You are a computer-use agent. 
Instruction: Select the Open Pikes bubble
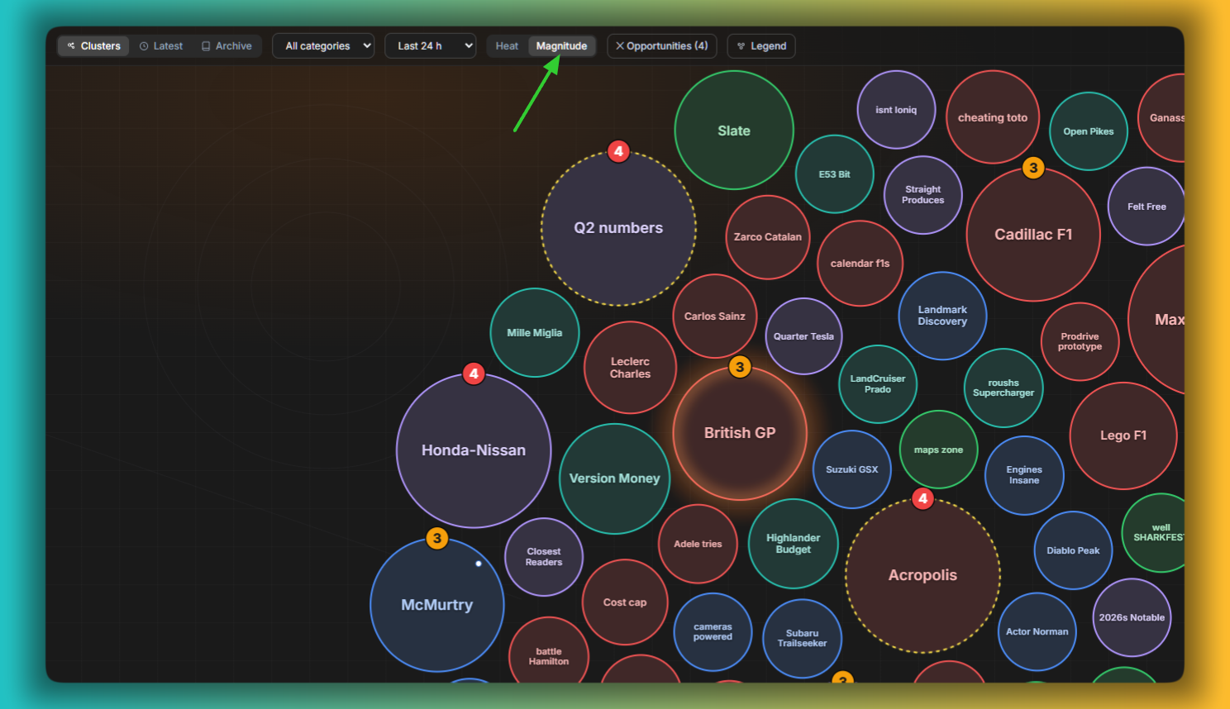(1089, 131)
